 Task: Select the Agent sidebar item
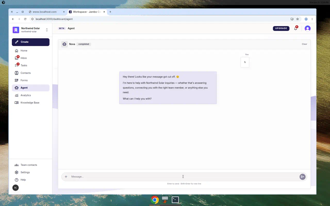pyautogui.click(x=31, y=88)
